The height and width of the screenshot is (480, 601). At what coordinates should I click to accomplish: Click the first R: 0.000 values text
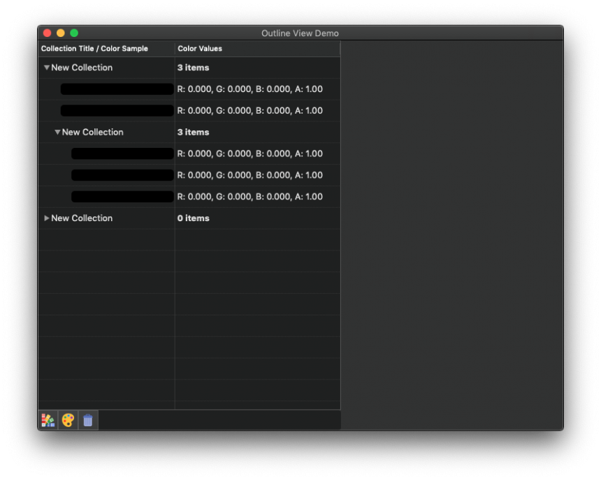coord(249,89)
